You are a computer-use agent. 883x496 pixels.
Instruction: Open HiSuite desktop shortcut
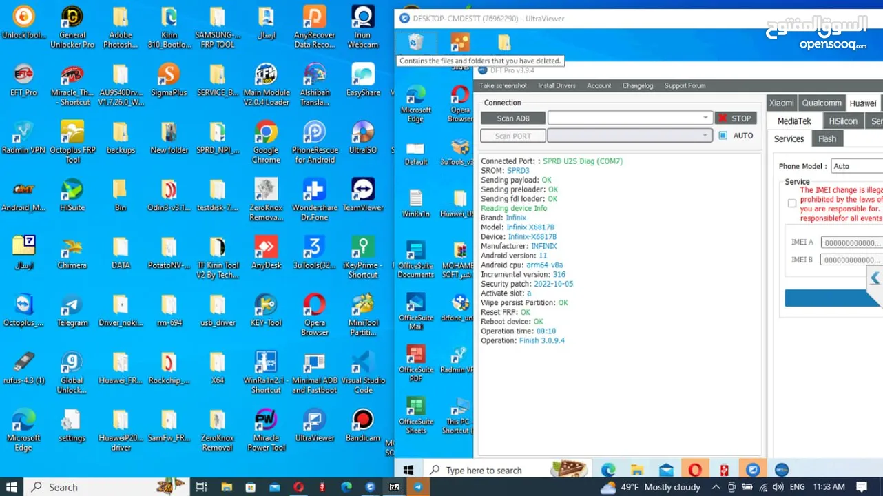[72, 195]
